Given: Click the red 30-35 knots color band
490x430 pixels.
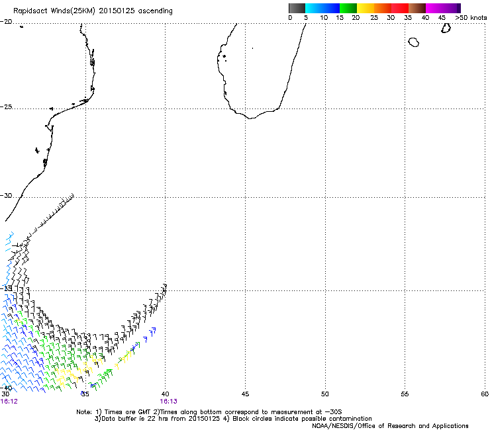Looking at the screenshot, I should click(400, 8).
